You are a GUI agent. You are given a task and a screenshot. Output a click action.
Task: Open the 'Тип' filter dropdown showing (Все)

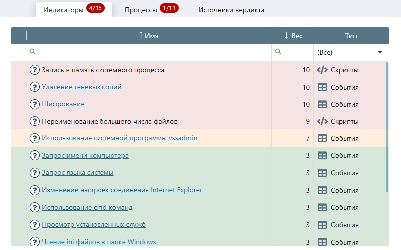point(350,52)
